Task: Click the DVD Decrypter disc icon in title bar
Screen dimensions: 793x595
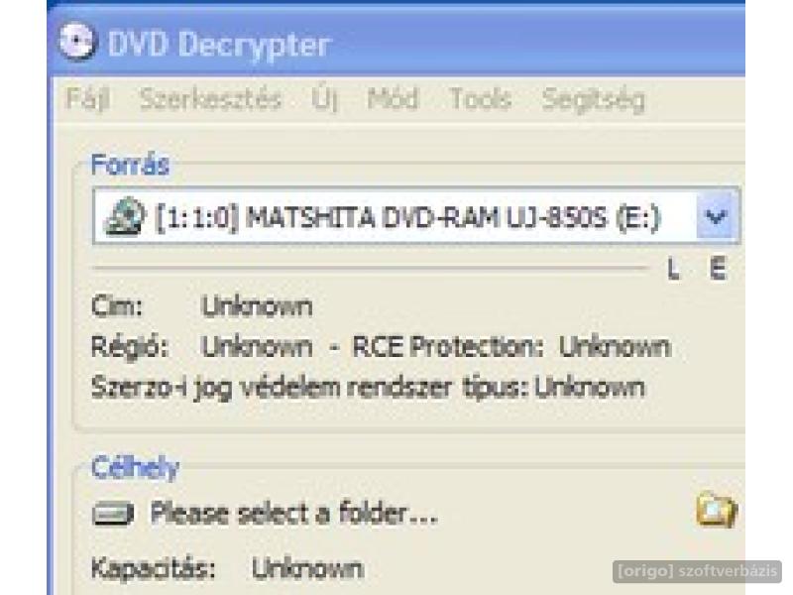Action: click(x=76, y=42)
